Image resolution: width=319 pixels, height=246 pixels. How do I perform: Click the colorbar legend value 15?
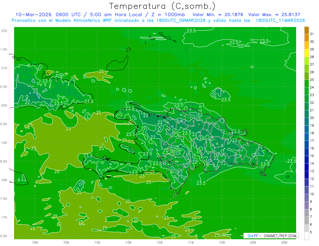tap(312, 156)
